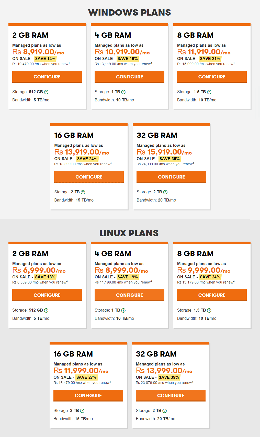Open storage help for Linux 8 GB plan
Screen dimensions: 260x437
pos(209,310)
